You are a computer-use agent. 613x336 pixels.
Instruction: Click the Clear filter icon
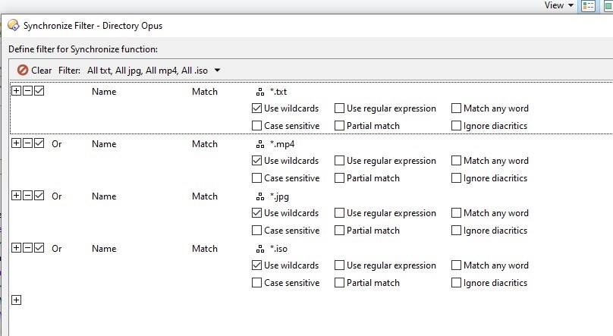[23, 71]
